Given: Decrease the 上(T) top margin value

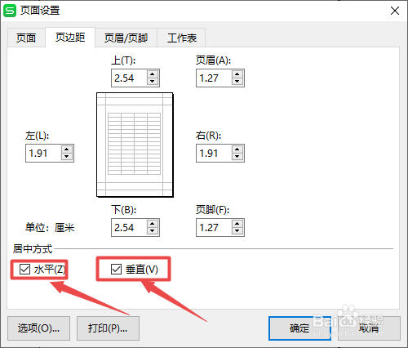Looking at the screenshot, I should [x=153, y=82].
